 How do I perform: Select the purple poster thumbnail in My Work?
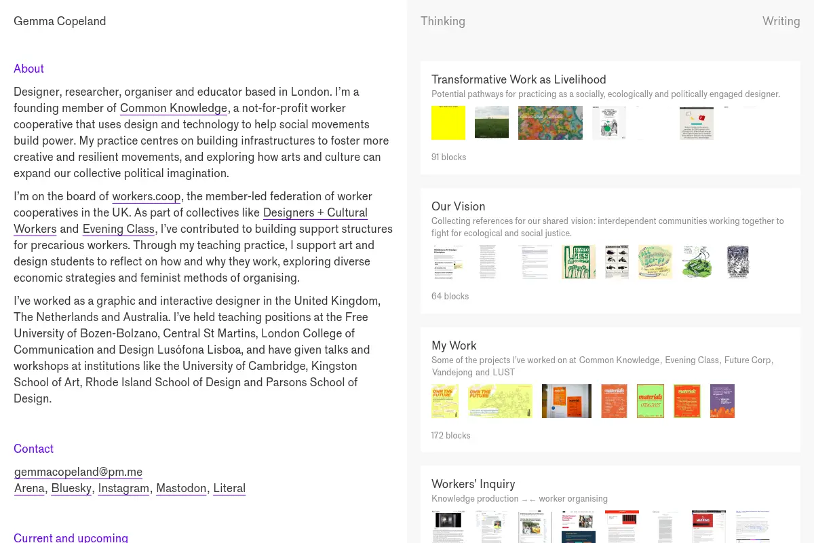tap(722, 401)
